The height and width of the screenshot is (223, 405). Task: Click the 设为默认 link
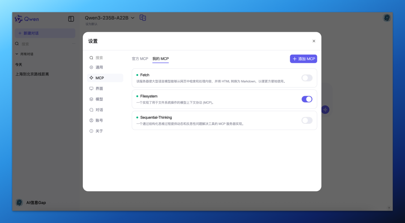tap(91, 24)
